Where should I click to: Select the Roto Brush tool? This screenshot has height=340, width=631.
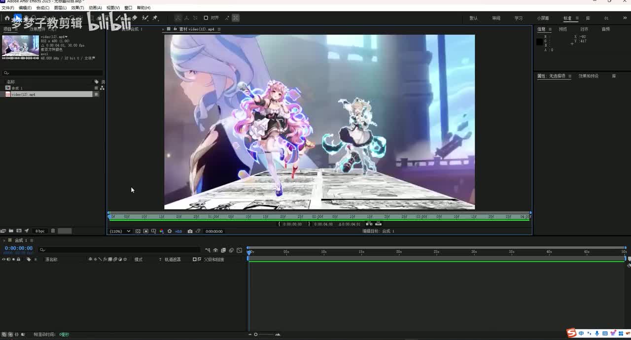click(x=145, y=18)
